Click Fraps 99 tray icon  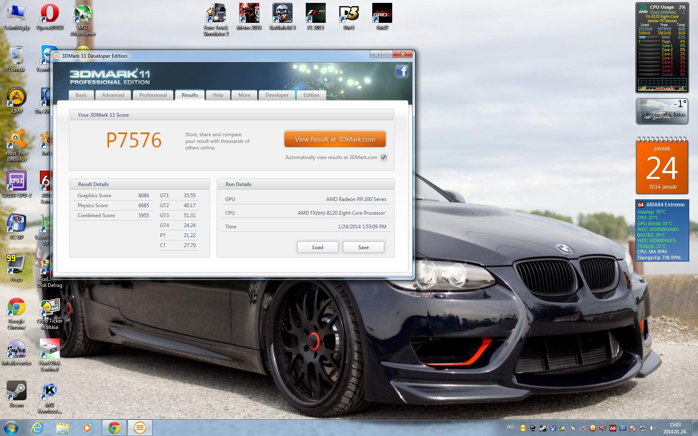point(533,428)
